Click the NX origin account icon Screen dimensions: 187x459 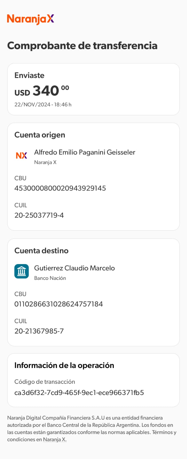(x=21, y=156)
